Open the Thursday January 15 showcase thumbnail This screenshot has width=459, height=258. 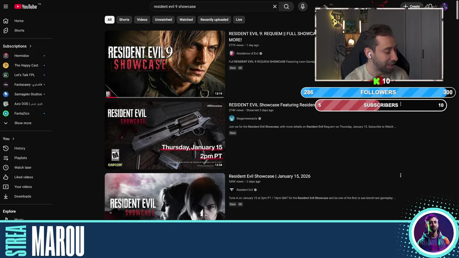click(x=165, y=135)
